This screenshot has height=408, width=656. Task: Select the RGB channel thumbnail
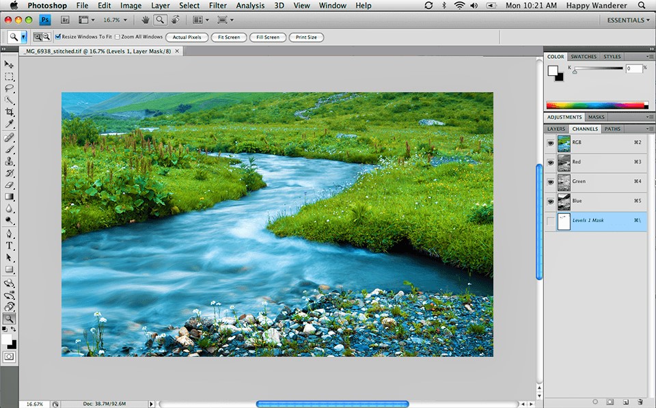[564, 143]
